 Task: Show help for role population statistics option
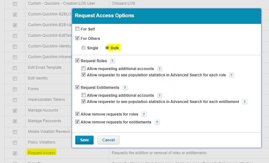(232, 75)
